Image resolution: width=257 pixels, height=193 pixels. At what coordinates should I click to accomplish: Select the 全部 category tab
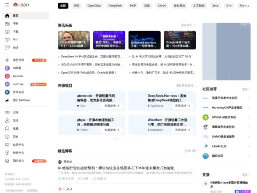(x=63, y=6)
